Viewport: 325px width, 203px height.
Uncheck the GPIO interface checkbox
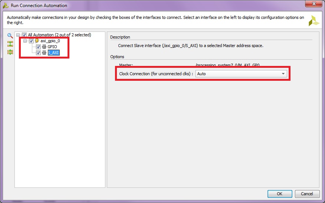coord(38,47)
